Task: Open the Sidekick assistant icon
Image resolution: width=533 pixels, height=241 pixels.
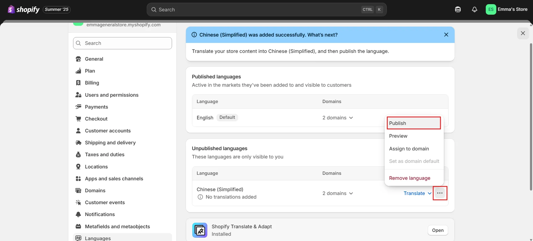Action: [458, 9]
